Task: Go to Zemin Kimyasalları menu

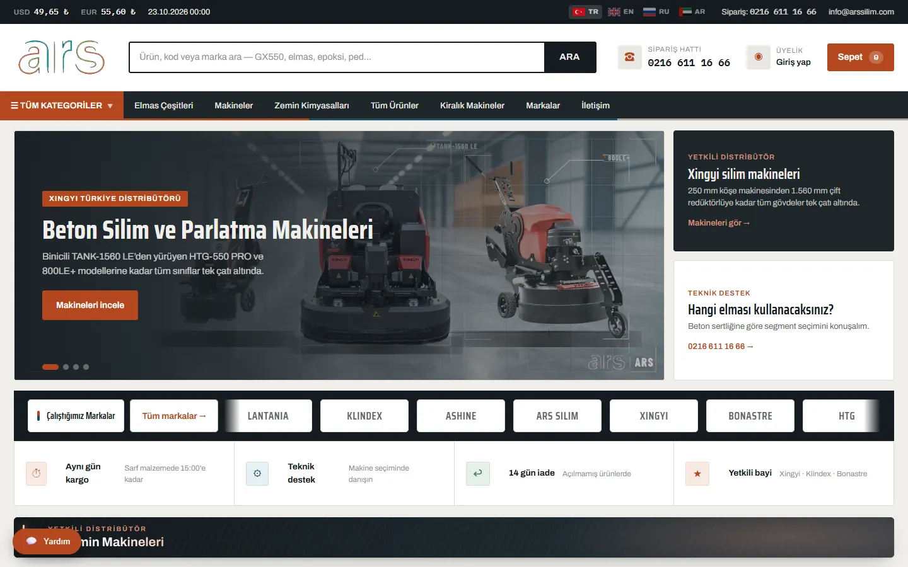Action: click(311, 105)
